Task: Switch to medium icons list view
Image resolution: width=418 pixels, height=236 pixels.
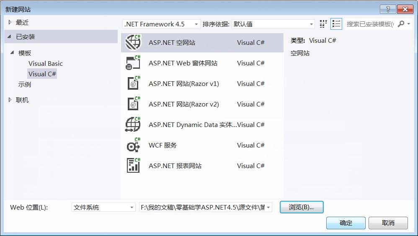Action: click(x=336, y=24)
